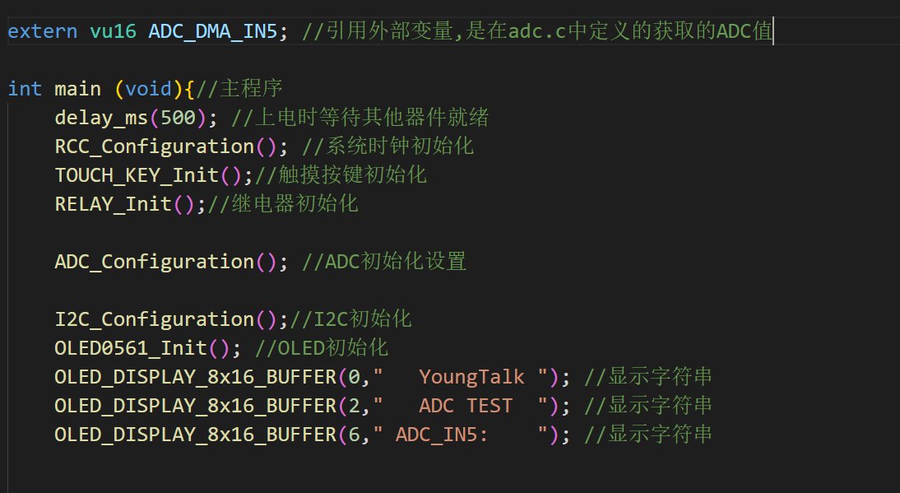Click the TOUCH_KEY_Init function call

pyautogui.click(x=137, y=175)
